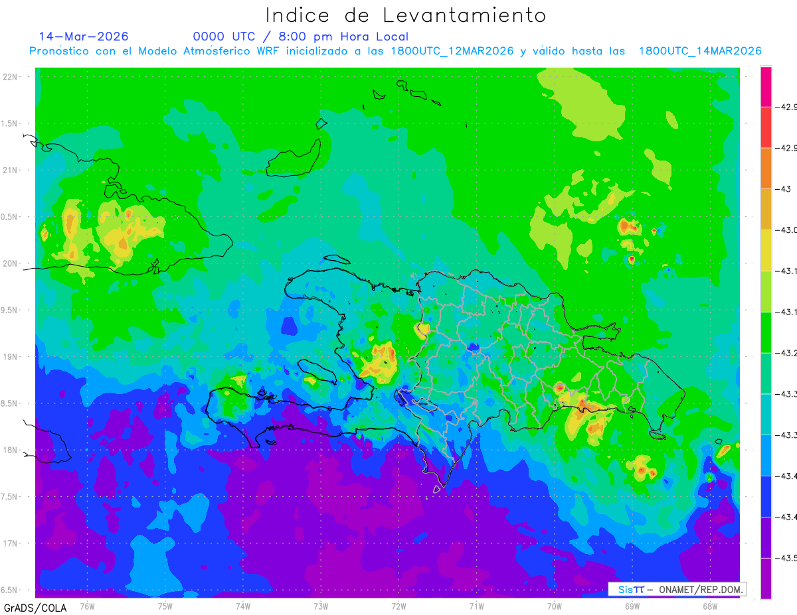
Task: Click the '74W' longitude label
Action: [242, 606]
